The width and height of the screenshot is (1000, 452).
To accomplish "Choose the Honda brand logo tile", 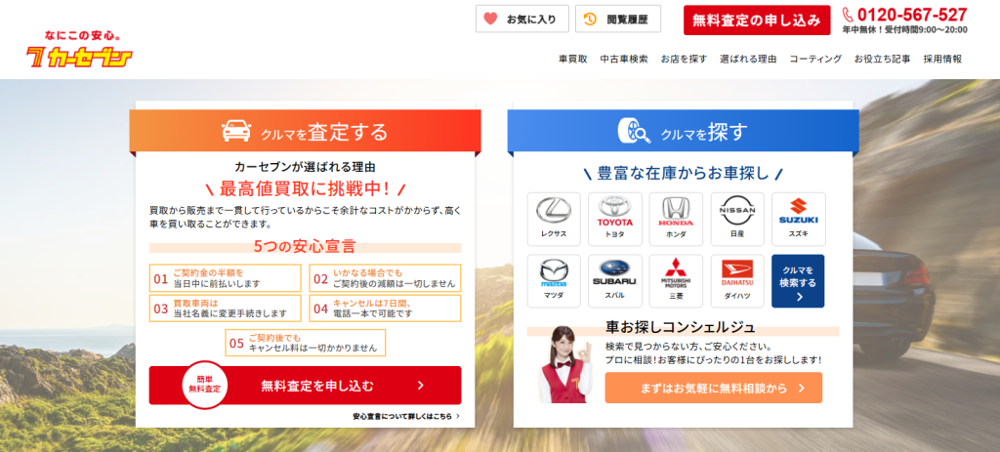I will click(676, 219).
